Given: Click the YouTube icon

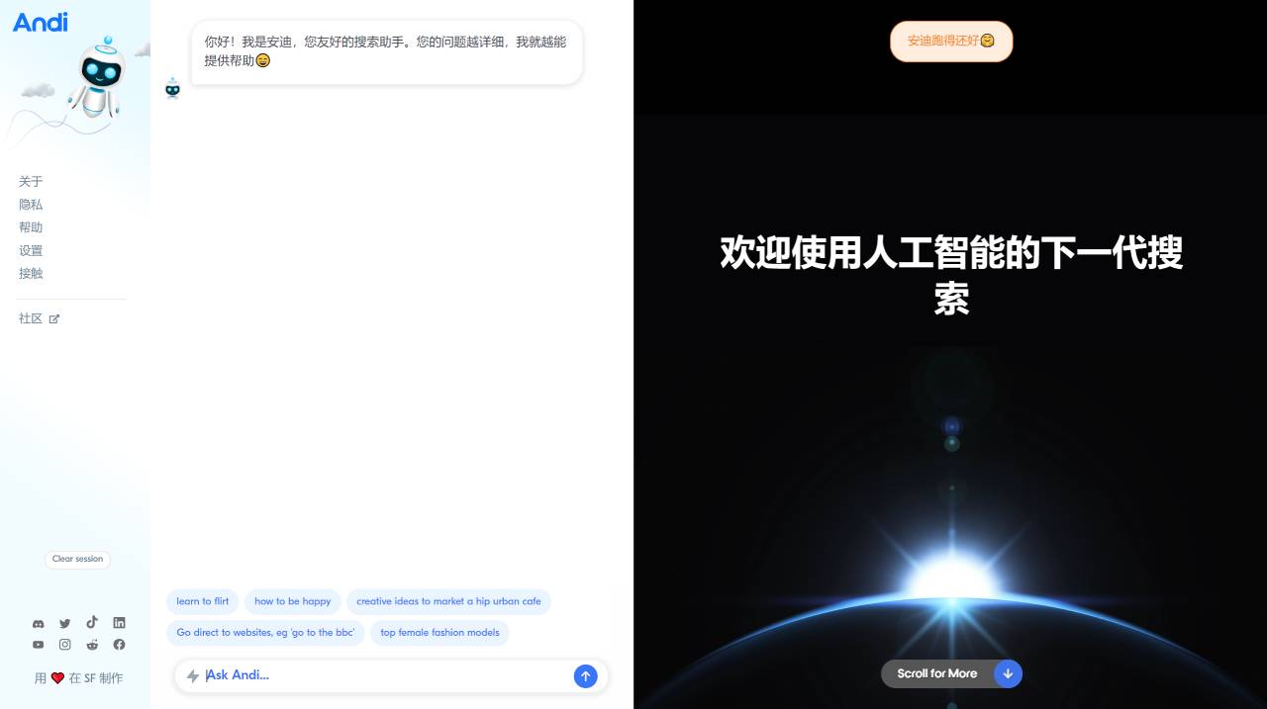Looking at the screenshot, I should pos(38,644).
